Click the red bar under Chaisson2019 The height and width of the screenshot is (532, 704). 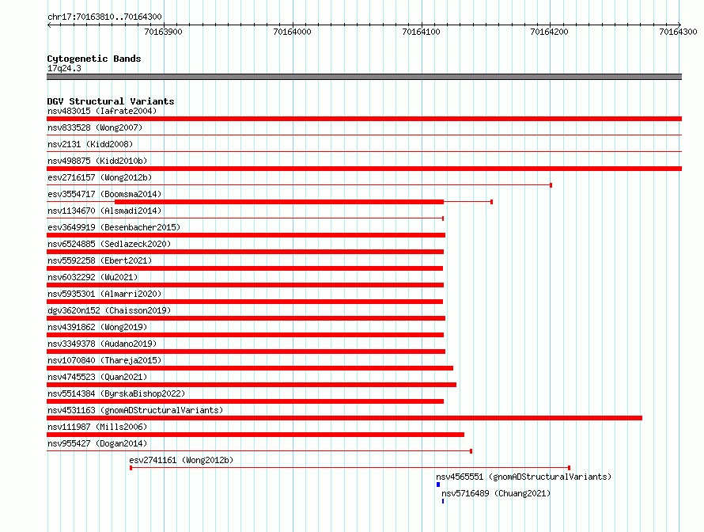[x=246, y=318]
